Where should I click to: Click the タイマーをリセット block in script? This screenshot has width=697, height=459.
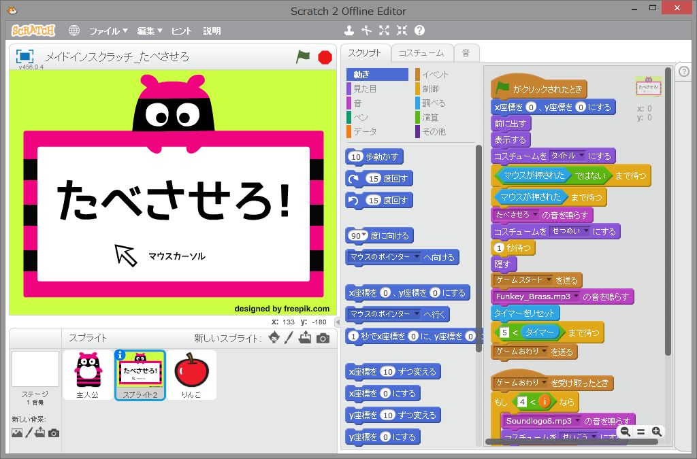pos(525,313)
